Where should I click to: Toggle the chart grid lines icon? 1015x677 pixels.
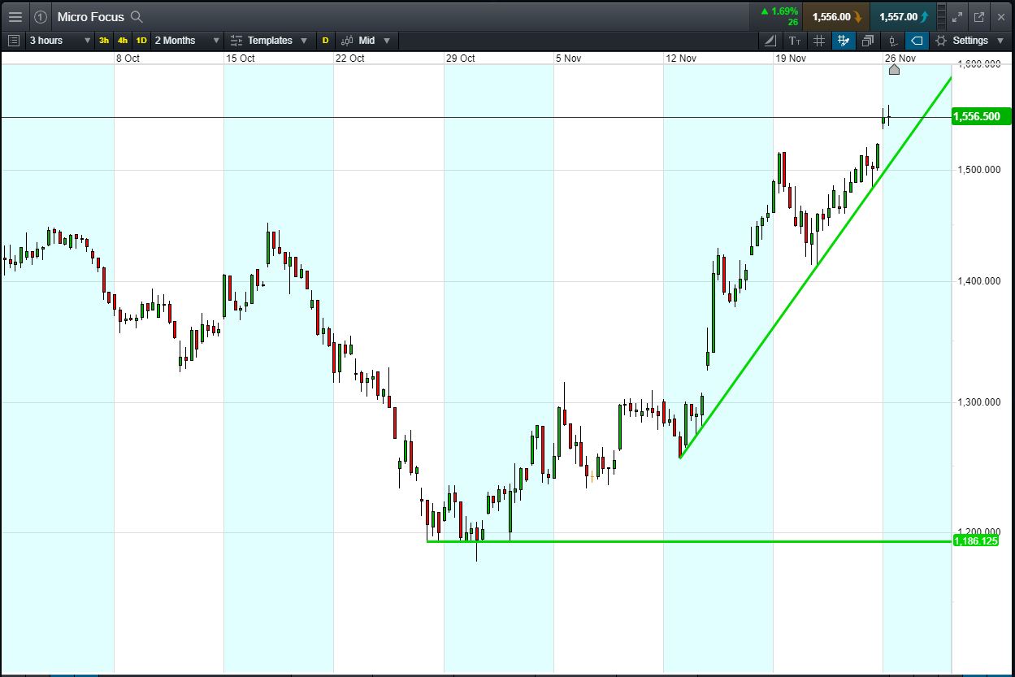[819, 41]
